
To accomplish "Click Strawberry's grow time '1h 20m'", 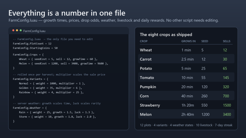I will pos(188,105).
